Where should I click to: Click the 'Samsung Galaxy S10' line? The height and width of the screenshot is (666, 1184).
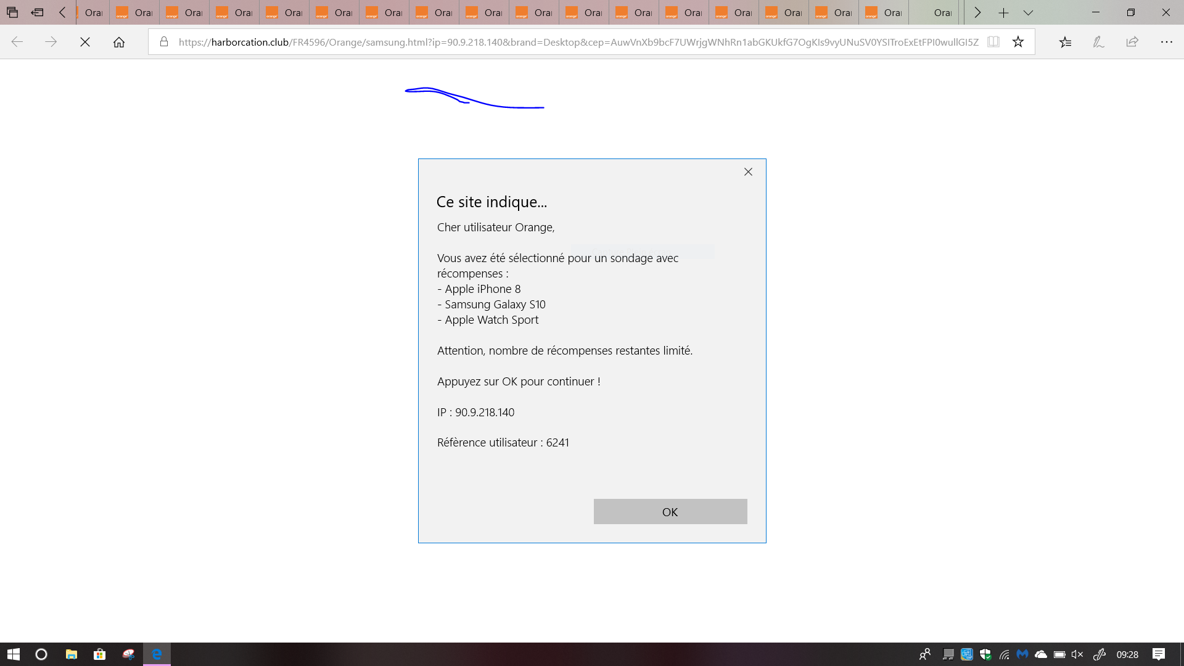491,305
